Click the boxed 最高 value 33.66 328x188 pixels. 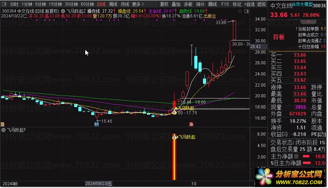click(300, 94)
